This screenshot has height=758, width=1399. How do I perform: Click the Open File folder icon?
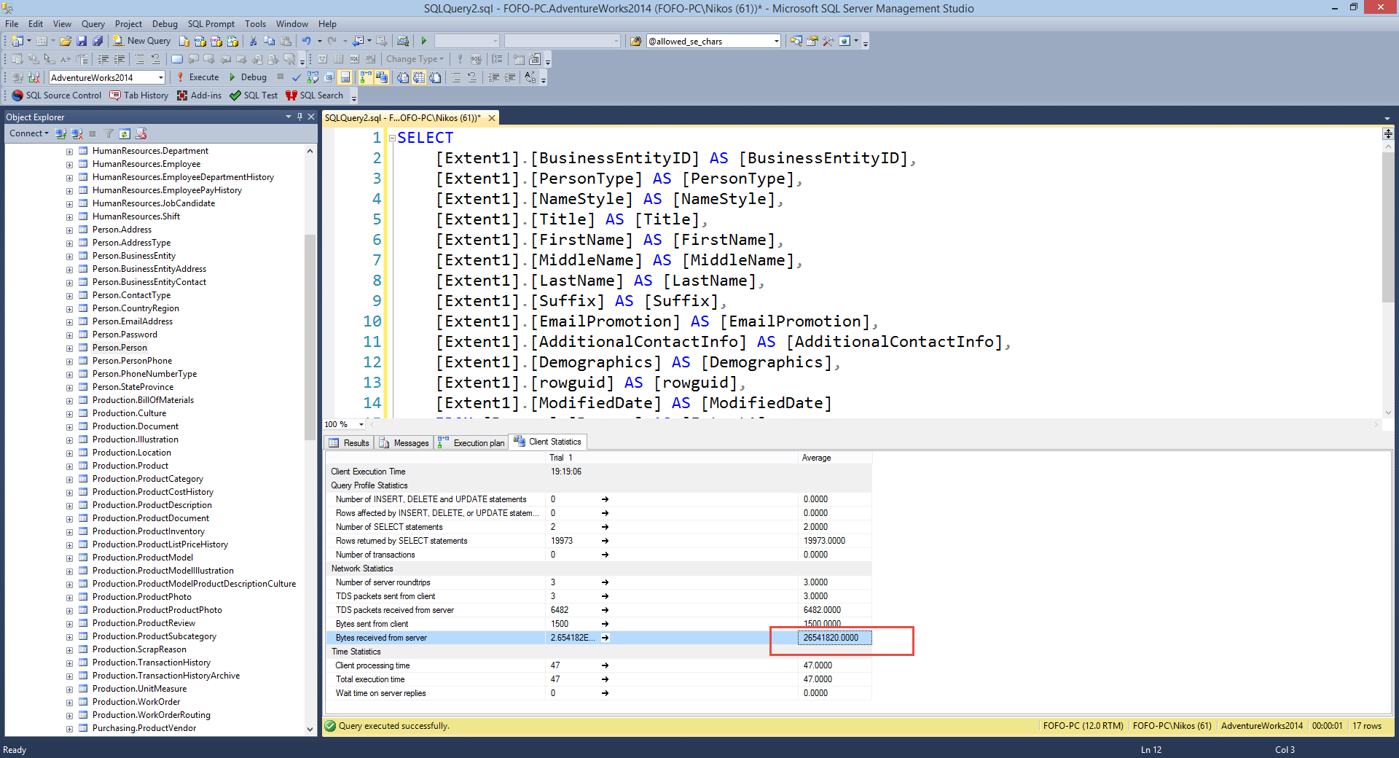pos(66,41)
